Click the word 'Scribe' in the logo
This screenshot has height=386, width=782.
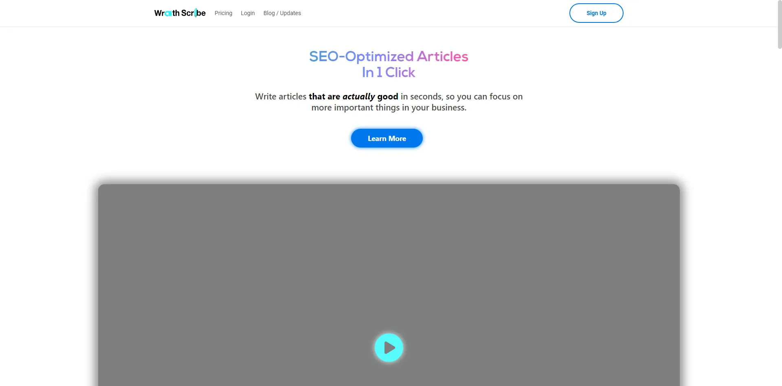(193, 13)
